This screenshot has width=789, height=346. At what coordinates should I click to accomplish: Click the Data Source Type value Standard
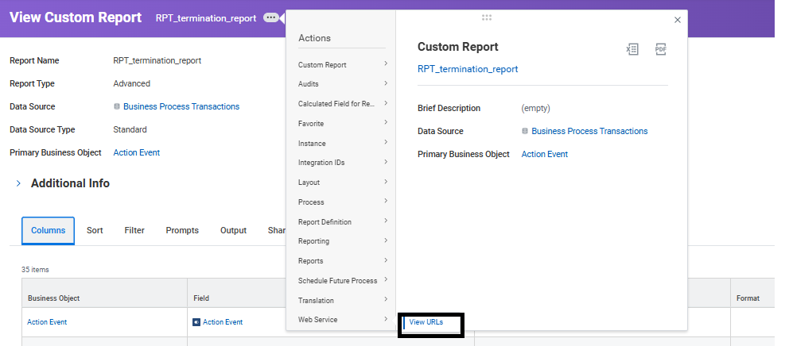tap(130, 129)
